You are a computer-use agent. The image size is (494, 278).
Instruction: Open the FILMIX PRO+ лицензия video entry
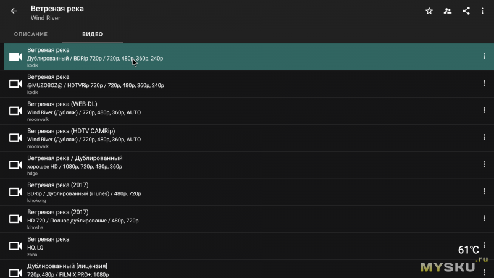pos(185,269)
